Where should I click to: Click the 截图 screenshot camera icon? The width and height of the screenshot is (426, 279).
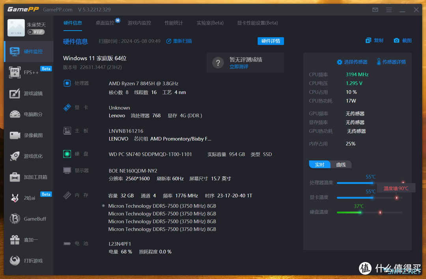click(x=396, y=41)
